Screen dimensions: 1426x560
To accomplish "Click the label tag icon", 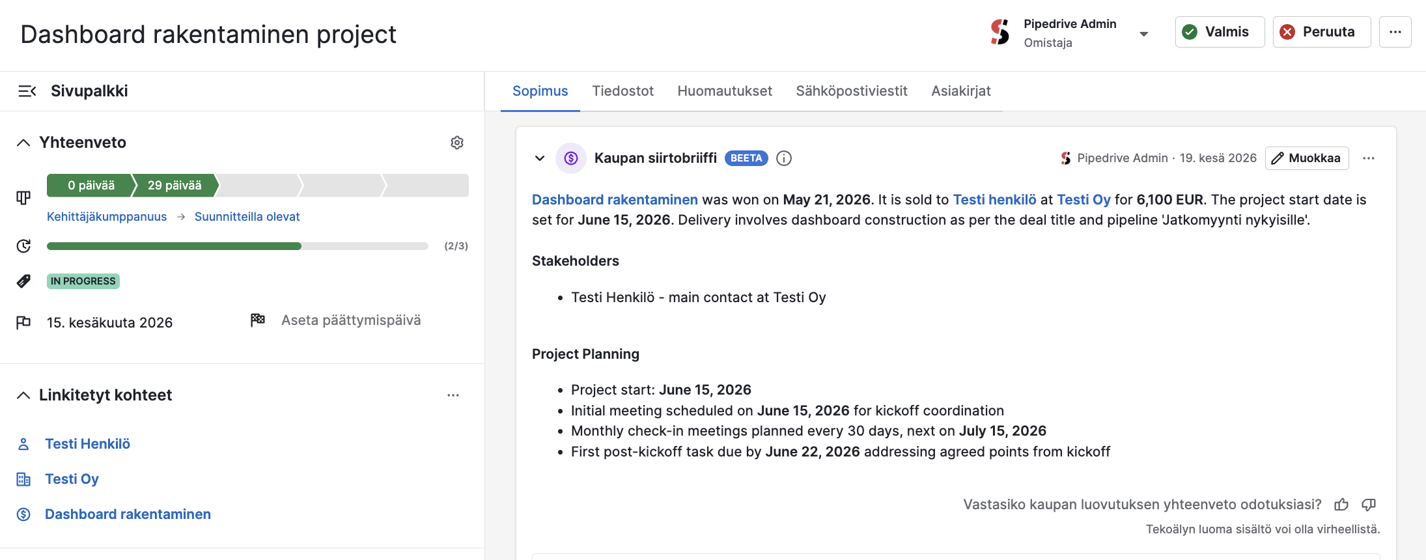I will tap(23, 281).
